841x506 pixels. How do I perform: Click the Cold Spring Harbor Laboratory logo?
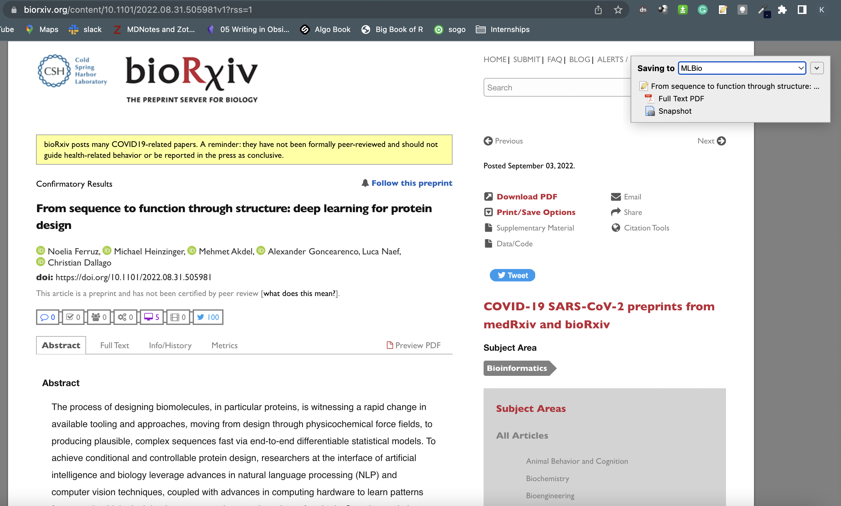[x=72, y=71]
